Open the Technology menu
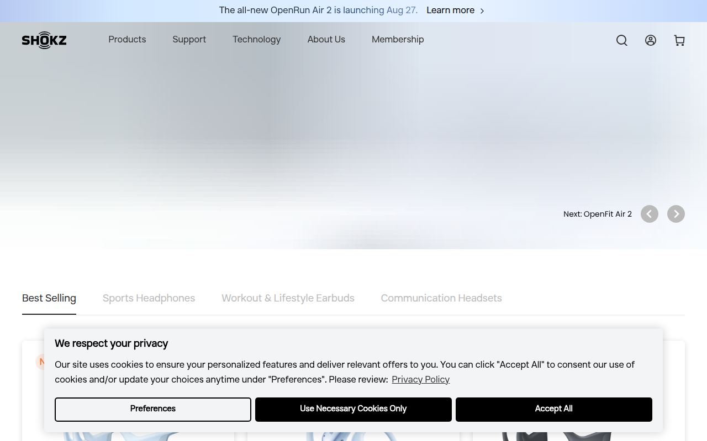 tap(257, 40)
